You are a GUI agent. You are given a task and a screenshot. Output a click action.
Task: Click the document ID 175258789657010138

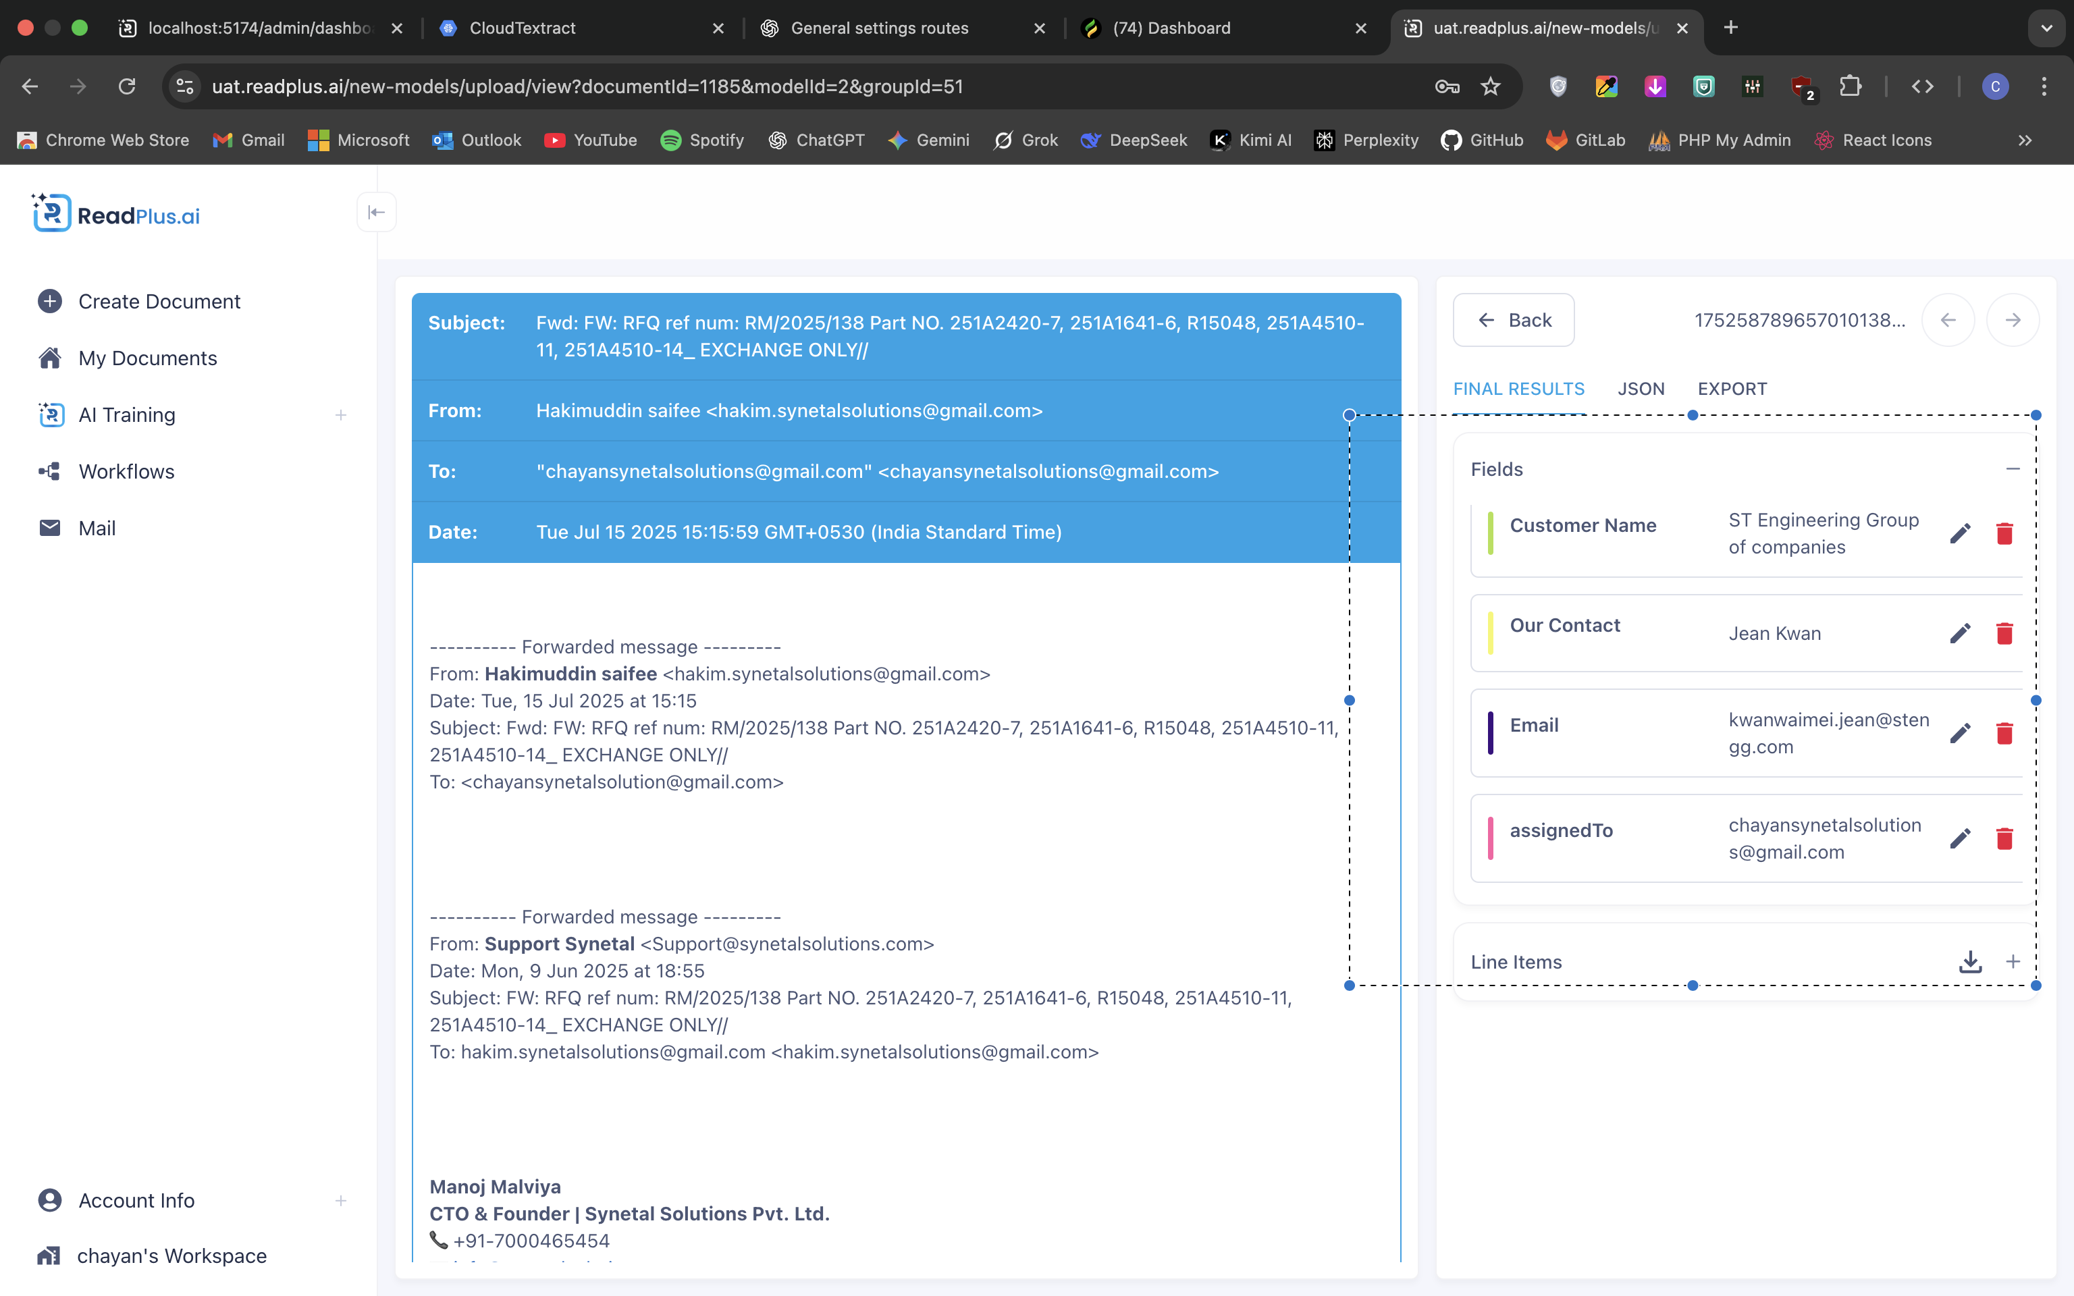pos(1800,320)
